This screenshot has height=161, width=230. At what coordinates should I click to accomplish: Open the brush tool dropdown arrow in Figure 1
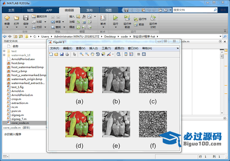pyautogui.click(x=113, y=54)
